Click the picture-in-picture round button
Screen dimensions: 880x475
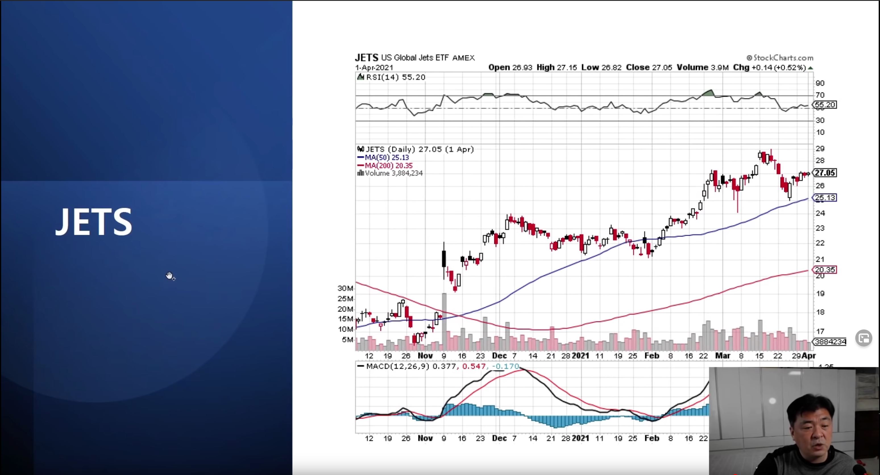coord(864,338)
